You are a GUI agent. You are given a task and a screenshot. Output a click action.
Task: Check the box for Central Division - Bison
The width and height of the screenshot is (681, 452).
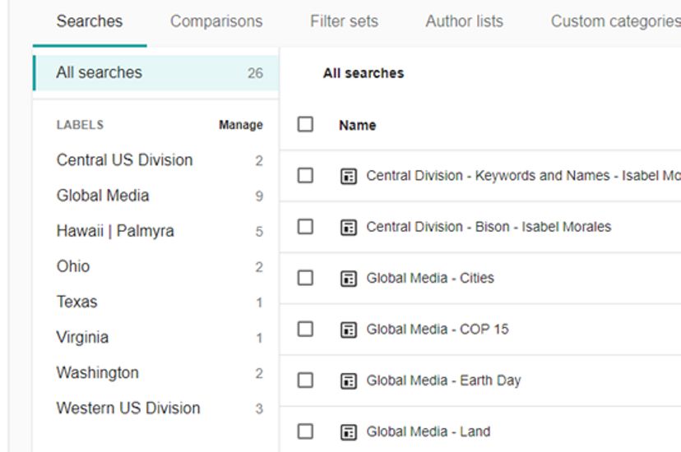point(306,226)
